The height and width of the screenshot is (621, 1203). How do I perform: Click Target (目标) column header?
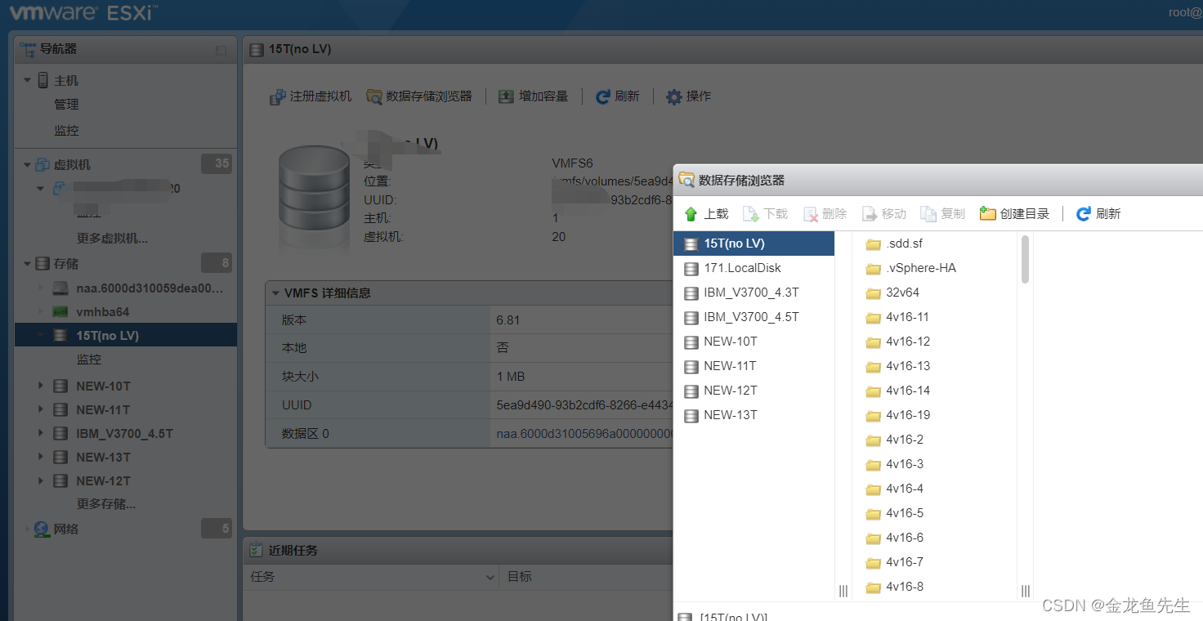tap(520, 577)
